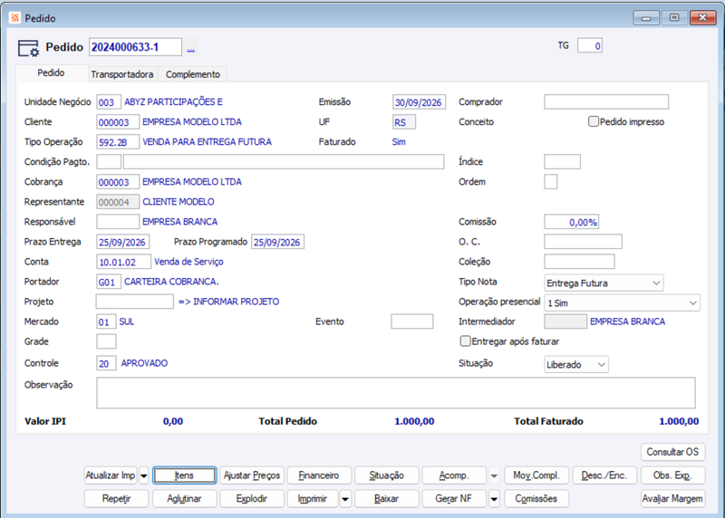
Task: Click the Aglutinar button
Action: pos(185,499)
